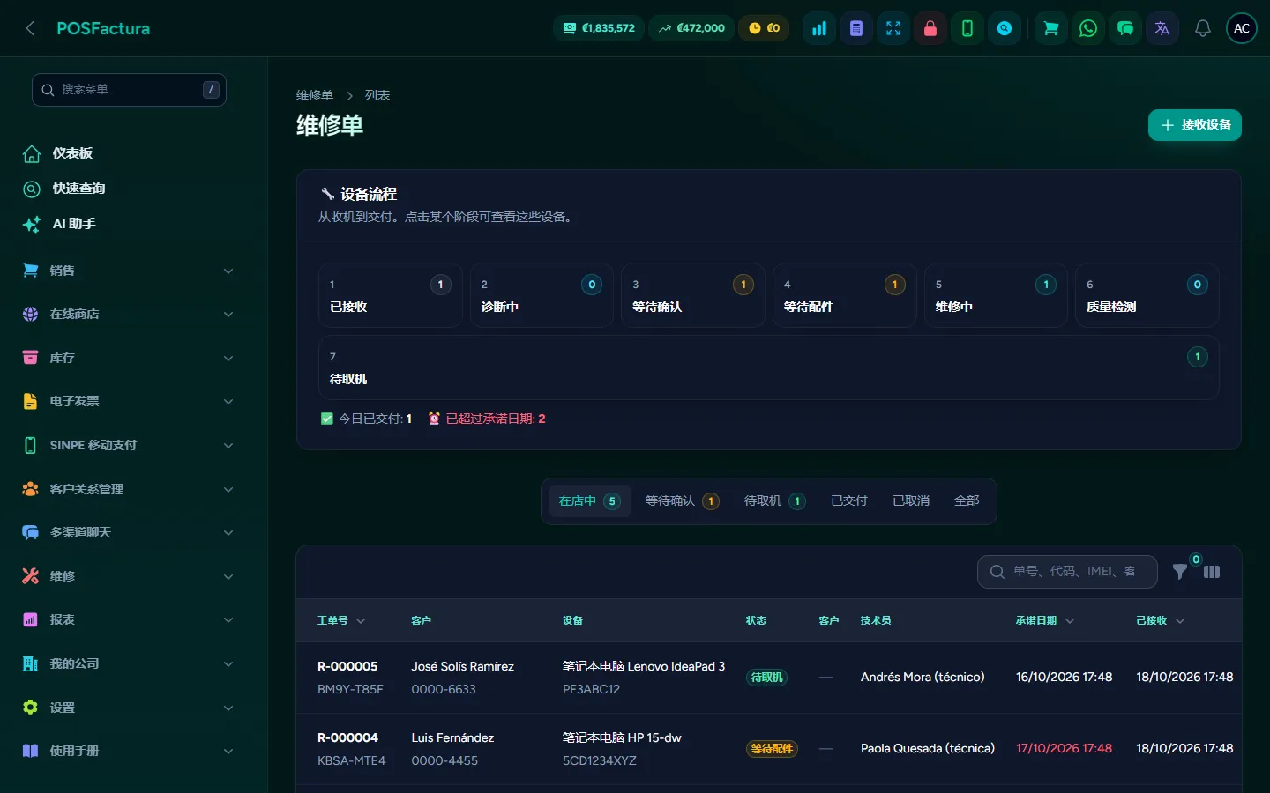Expand the 使用手册 sidebar menu
The height and width of the screenshot is (793, 1270).
click(129, 751)
